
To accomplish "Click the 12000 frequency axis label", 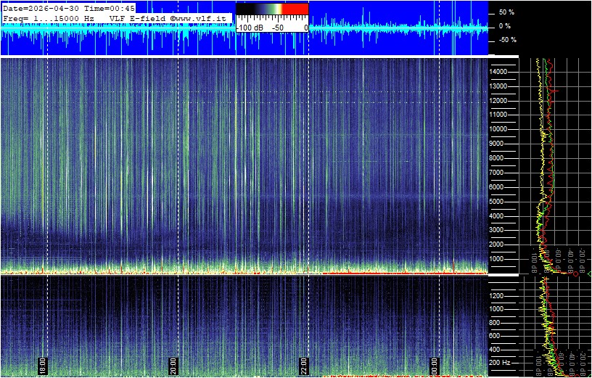I will (498, 100).
